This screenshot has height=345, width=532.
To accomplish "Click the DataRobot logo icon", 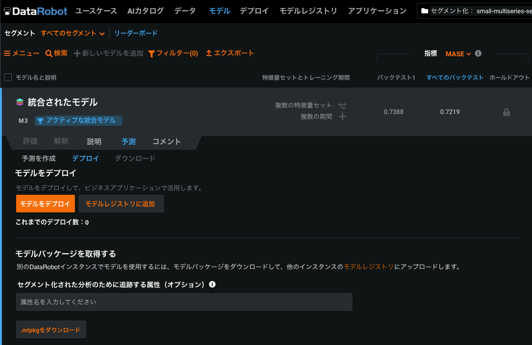I will [x=7, y=11].
